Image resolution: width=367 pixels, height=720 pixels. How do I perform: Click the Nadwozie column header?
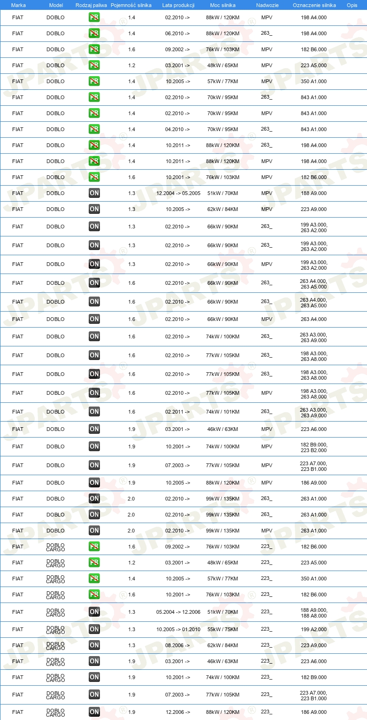pyautogui.click(x=268, y=5)
